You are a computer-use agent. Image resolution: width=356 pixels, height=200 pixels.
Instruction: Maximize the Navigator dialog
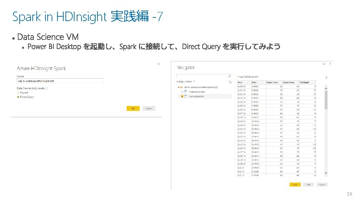(324, 64)
